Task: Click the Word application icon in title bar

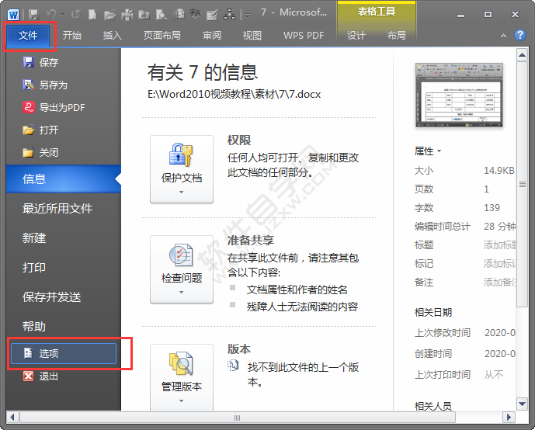Action: pyautogui.click(x=13, y=15)
